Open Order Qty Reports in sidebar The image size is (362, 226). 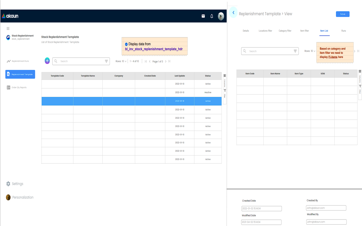coord(19,87)
